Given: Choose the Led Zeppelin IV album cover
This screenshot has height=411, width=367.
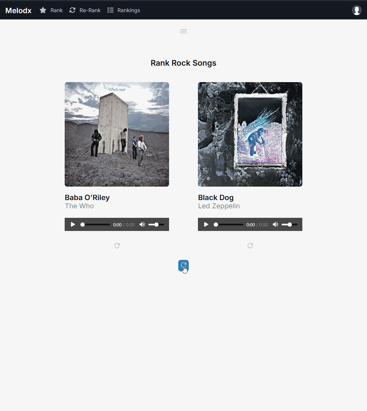Looking at the screenshot, I should pyautogui.click(x=250, y=134).
